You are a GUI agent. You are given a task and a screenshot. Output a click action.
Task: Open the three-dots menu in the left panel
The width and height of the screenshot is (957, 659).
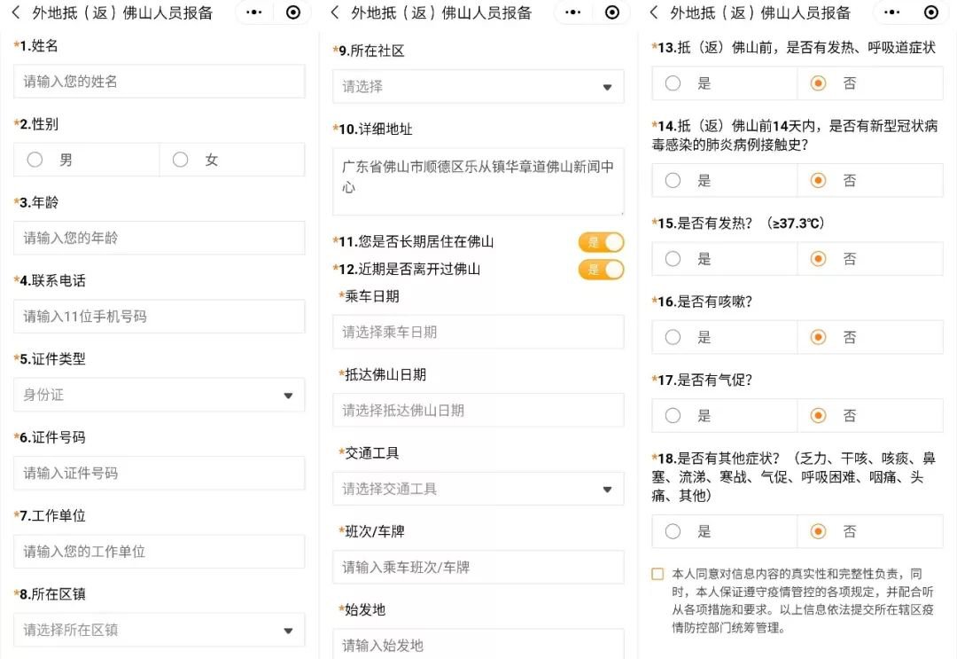(253, 12)
